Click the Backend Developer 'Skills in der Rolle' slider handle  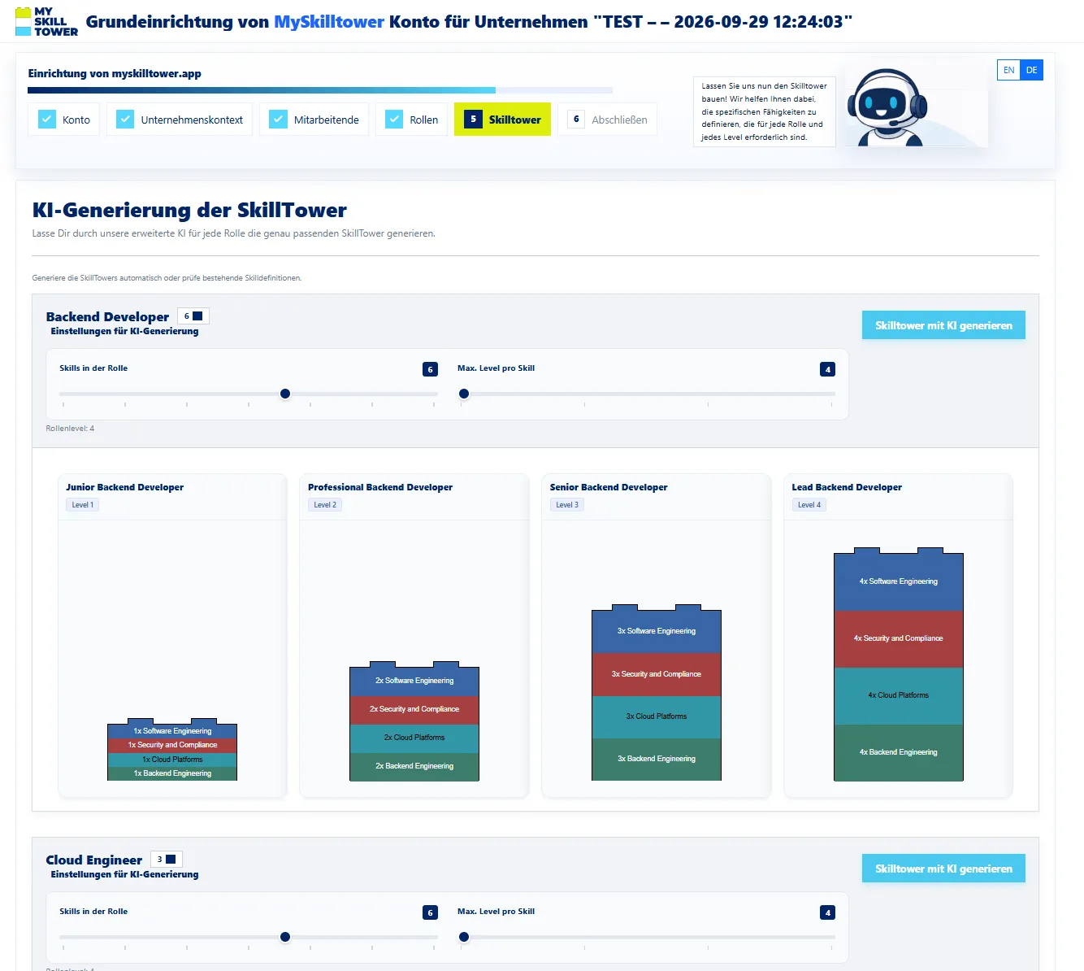point(285,394)
